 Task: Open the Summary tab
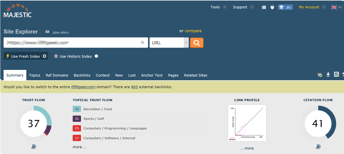[x=15, y=75]
